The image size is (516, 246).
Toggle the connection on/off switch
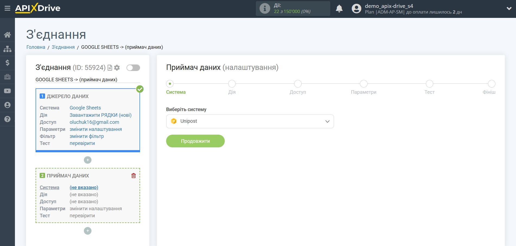[133, 68]
